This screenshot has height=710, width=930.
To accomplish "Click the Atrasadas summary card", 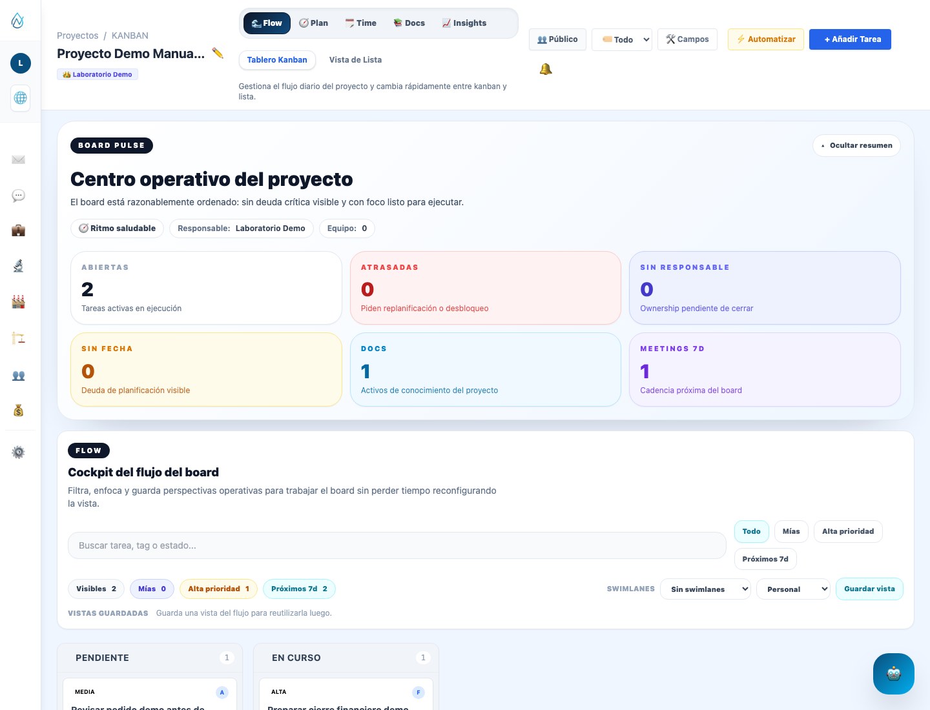I will pyautogui.click(x=486, y=288).
